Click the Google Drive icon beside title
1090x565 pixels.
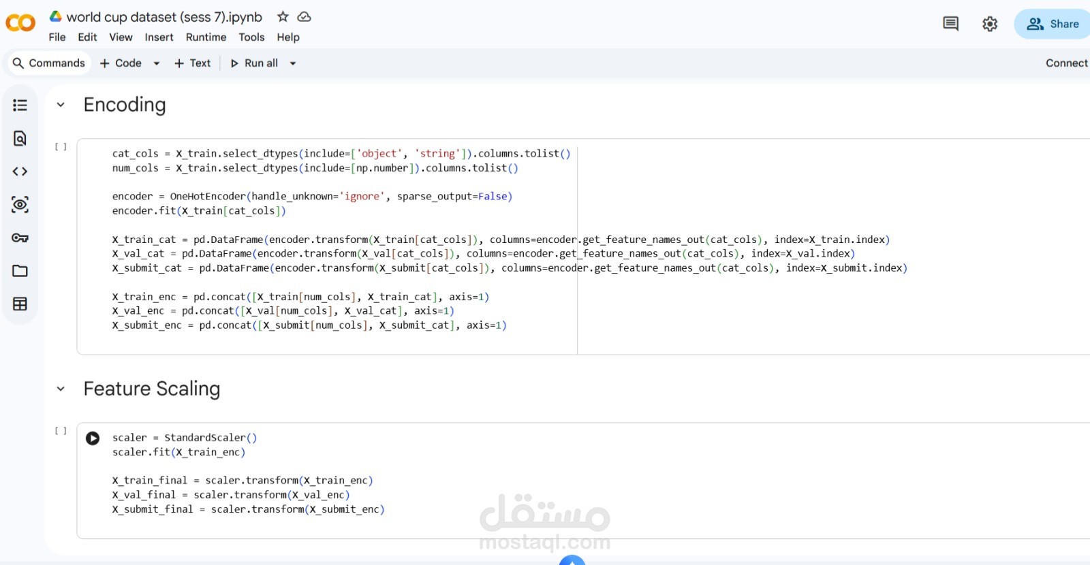tap(56, 16)
